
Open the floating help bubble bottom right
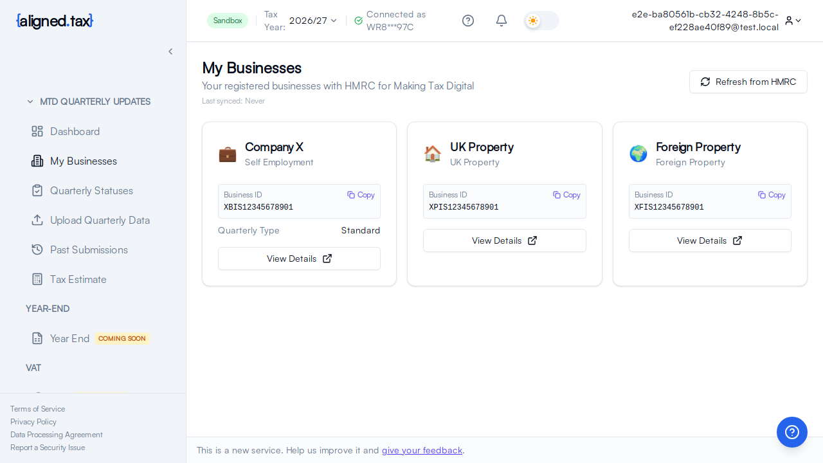[x=791, y=432]
